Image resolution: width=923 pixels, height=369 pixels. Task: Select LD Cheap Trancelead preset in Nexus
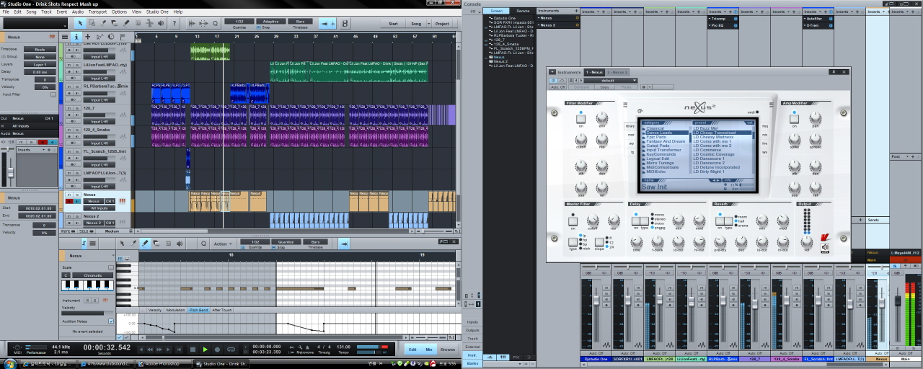pyautogui.click(x=722, y=133)
